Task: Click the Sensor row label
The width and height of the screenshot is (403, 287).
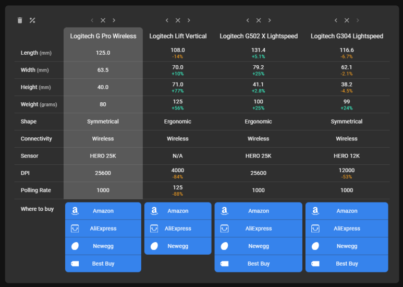Action: click(x=29, y=156)
